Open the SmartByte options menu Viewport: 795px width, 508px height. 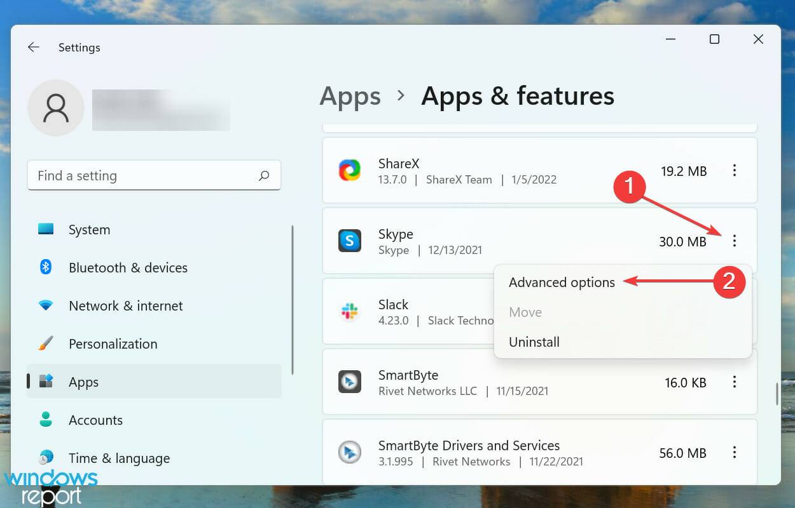735,382
